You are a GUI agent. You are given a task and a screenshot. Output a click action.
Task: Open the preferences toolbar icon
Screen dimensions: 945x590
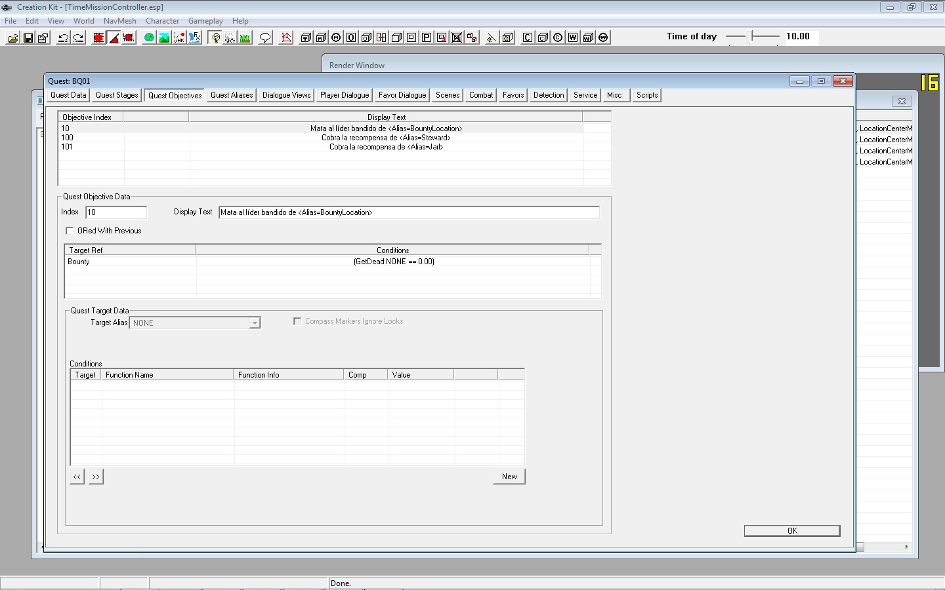tap(43, 37)
